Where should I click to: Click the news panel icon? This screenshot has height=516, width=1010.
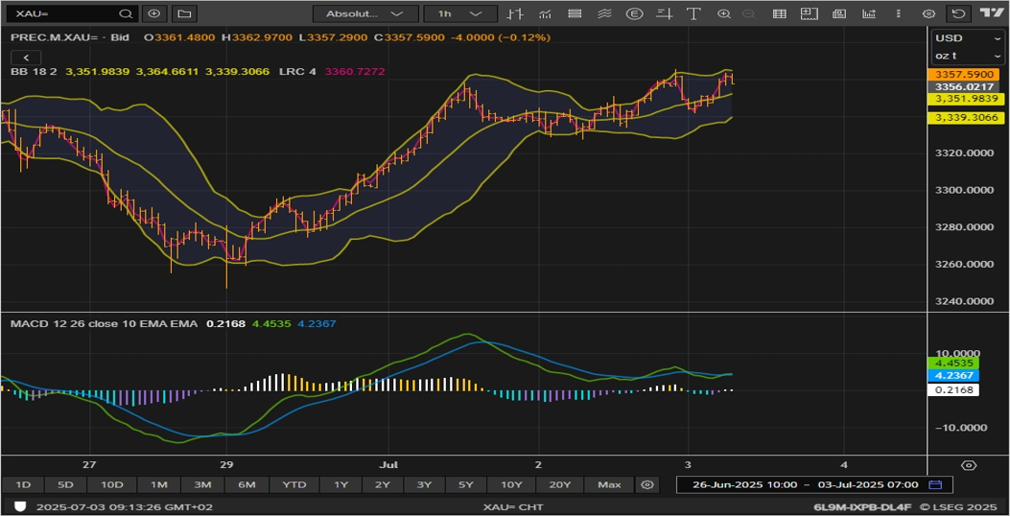pos(838,13)
